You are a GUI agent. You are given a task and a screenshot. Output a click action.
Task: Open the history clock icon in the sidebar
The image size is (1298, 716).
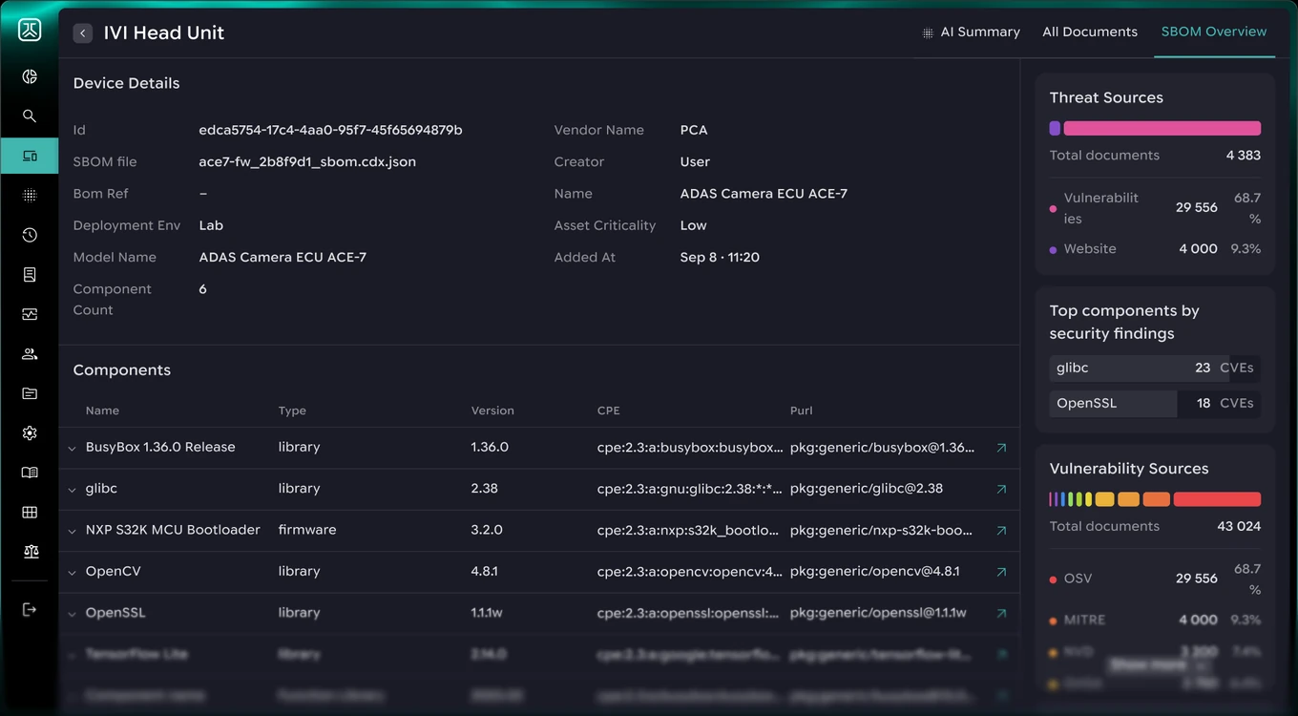[x=30, y=235]
